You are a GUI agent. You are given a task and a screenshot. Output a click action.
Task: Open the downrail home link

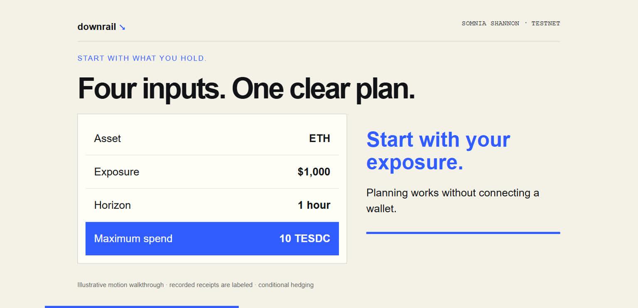[101, 27]
